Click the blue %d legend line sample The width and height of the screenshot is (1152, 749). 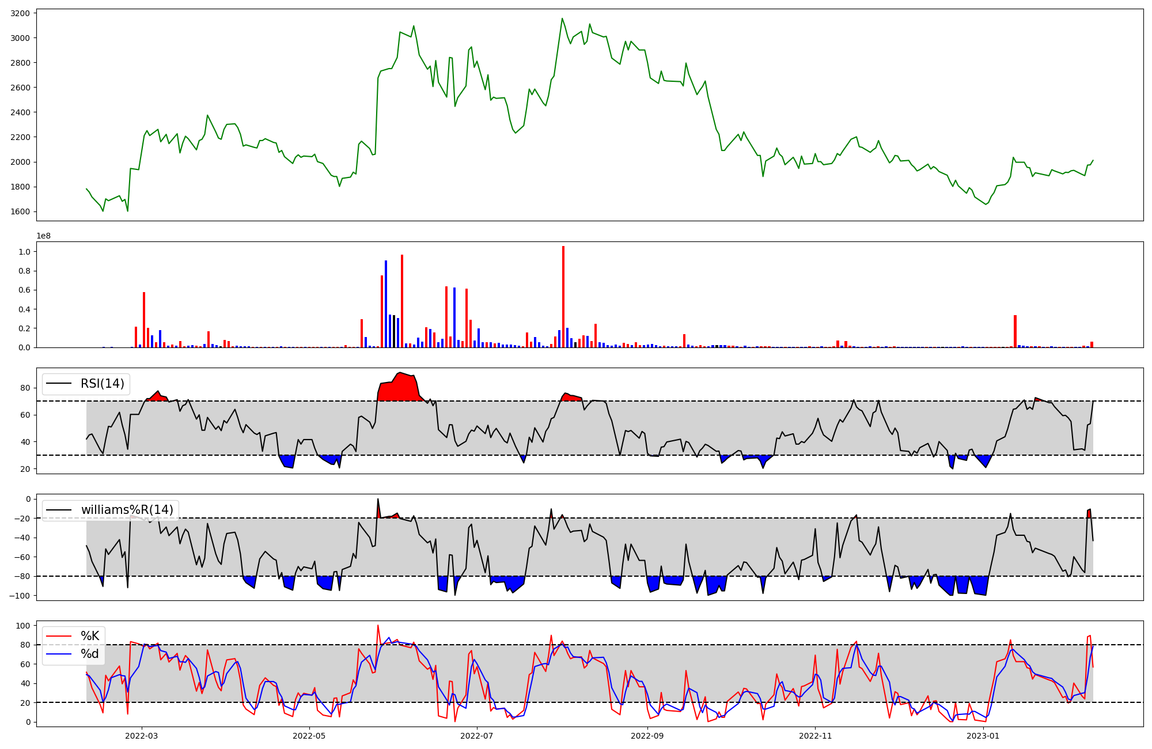[59, 654]
